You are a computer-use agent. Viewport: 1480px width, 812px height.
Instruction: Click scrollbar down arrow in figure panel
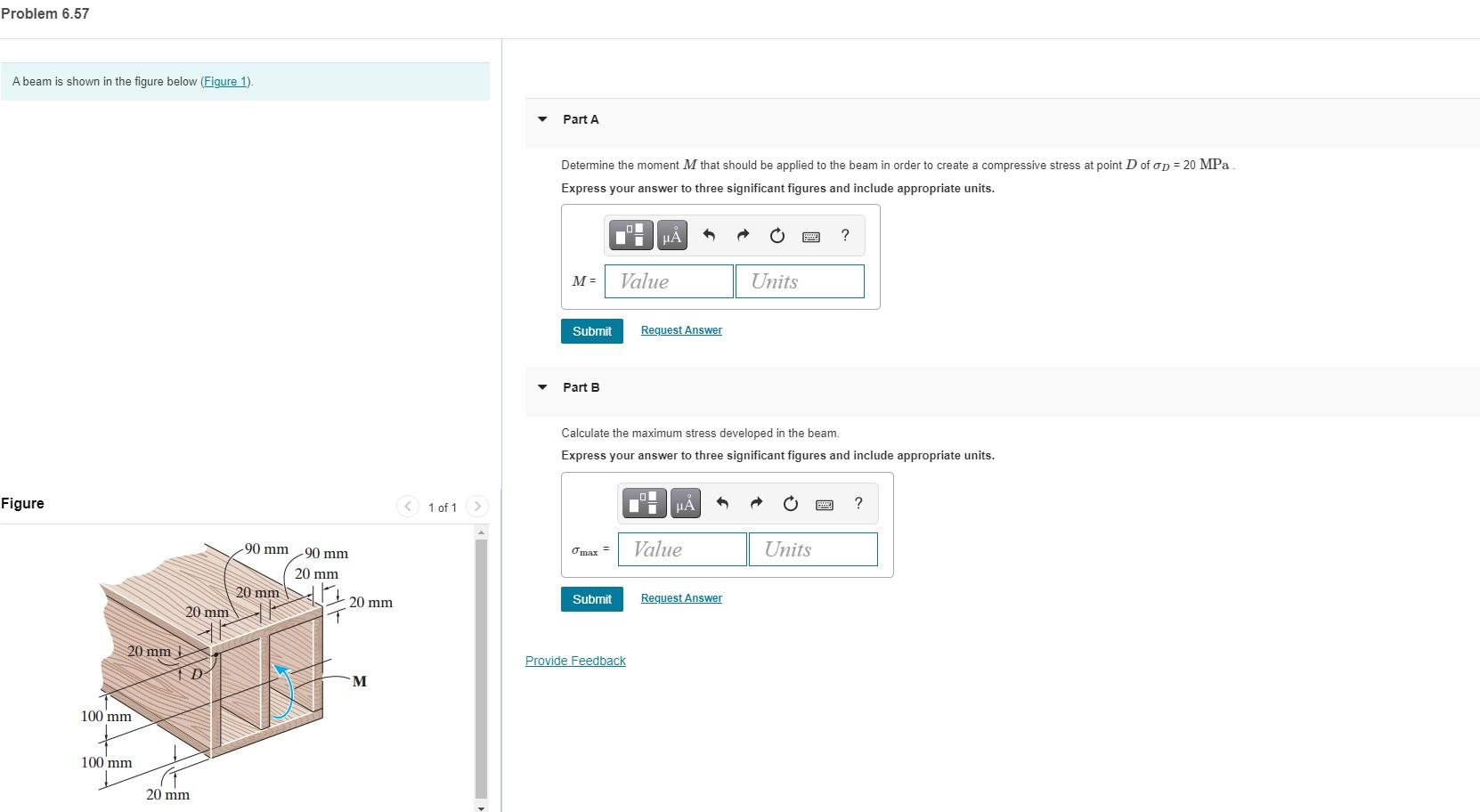(482, 808)
